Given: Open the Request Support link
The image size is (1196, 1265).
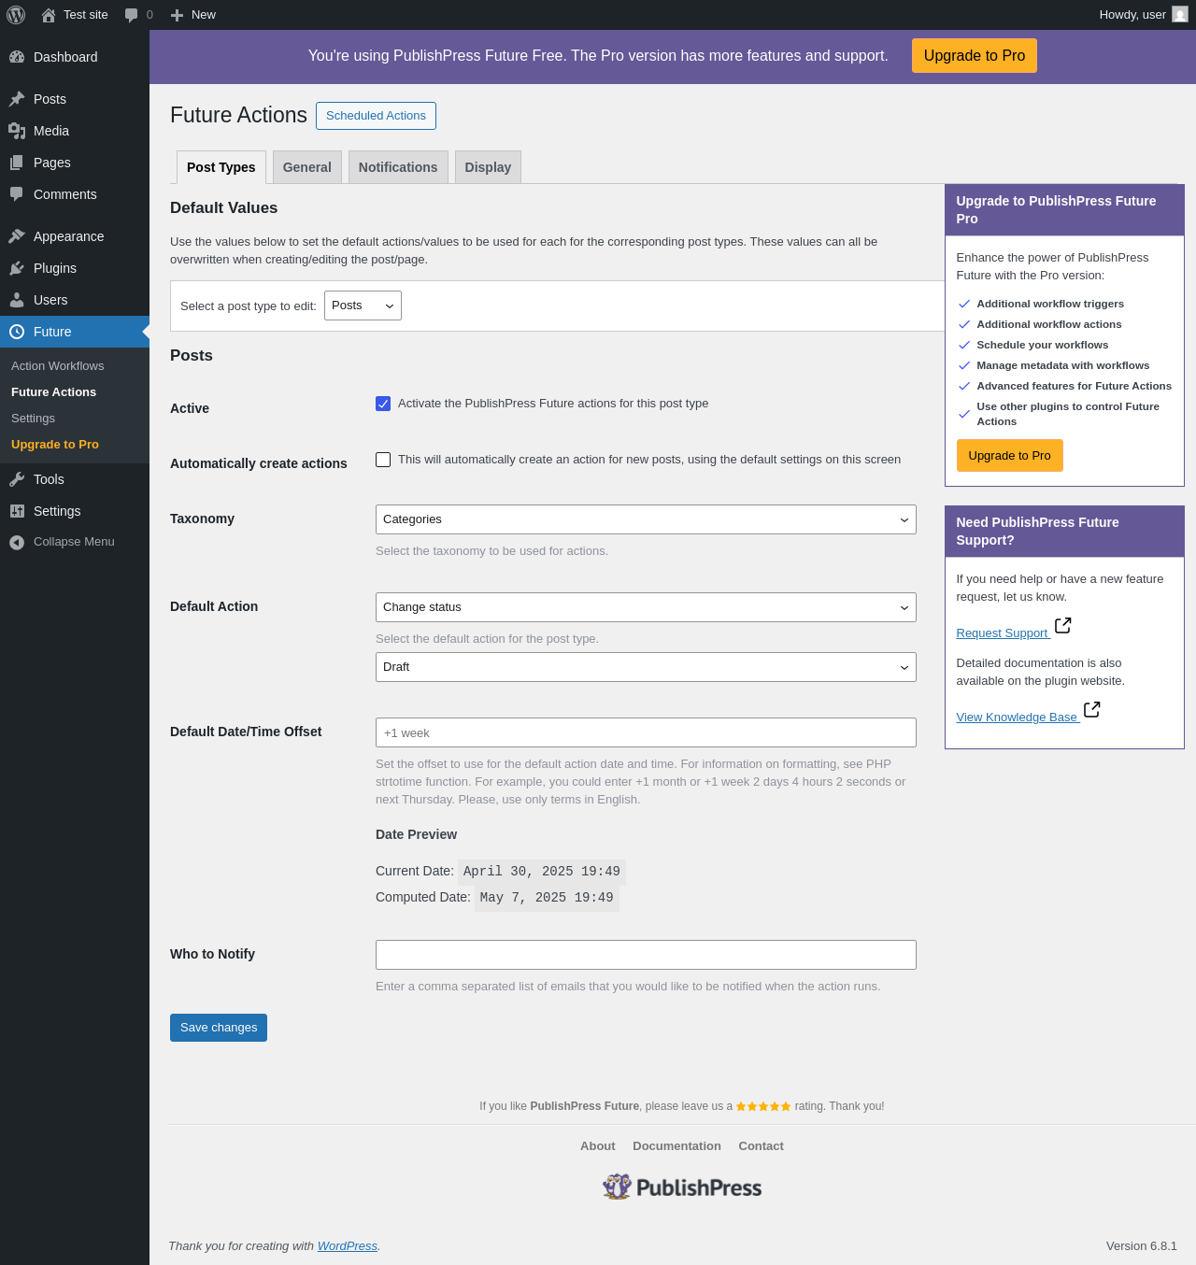Looking at the screenshot, I should coord(1002,633).
